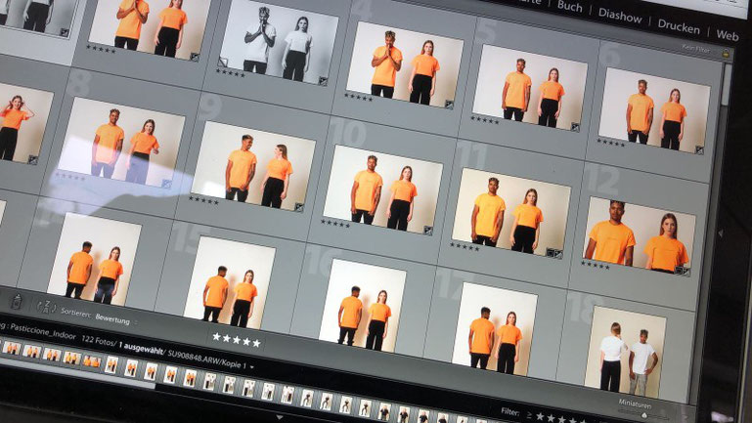Open the Buch module
The width and height of the screenshot is (752, 423).
[569, 7]
